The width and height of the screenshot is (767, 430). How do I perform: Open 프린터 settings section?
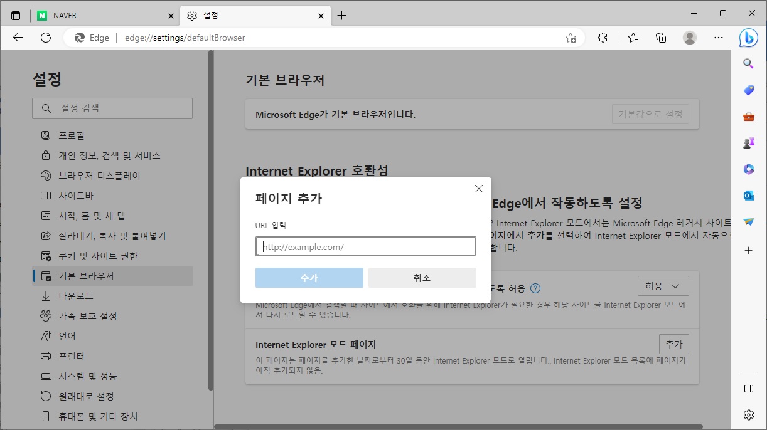point(112,356)
